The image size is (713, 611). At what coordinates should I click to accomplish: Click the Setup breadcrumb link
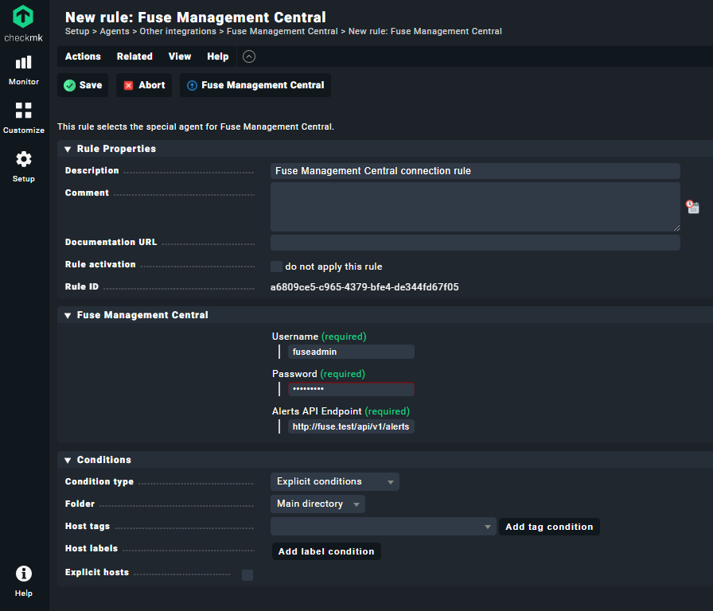pyautogui.click(x=77, y=31)
